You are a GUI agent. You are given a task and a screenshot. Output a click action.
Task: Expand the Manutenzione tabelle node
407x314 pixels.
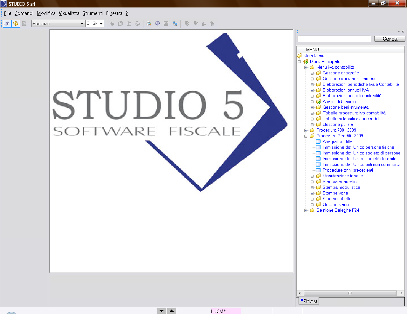click(x=312, y=176)
